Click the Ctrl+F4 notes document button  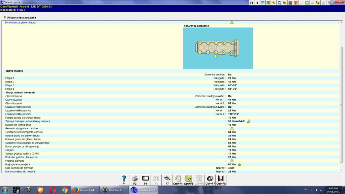178,180
